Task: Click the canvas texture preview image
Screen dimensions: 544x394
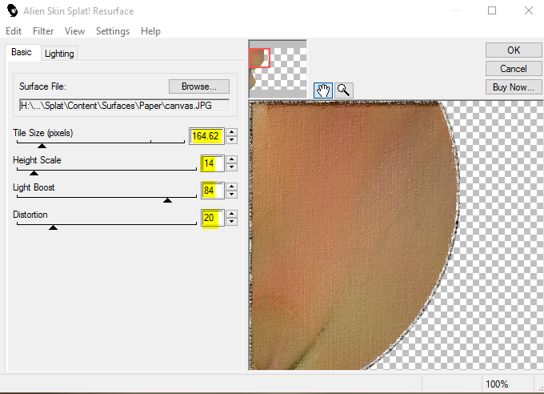Action: click(396, 235)
